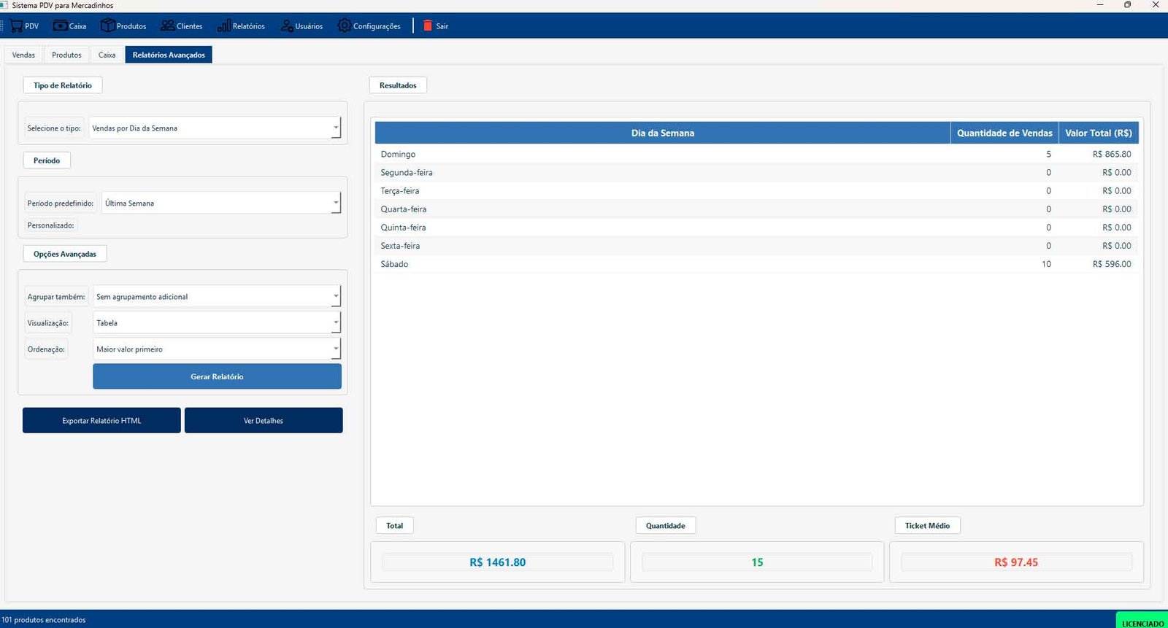The image size is (1168, 628).
Task: Open the report type combo box
Action: [x=215, y=128]
